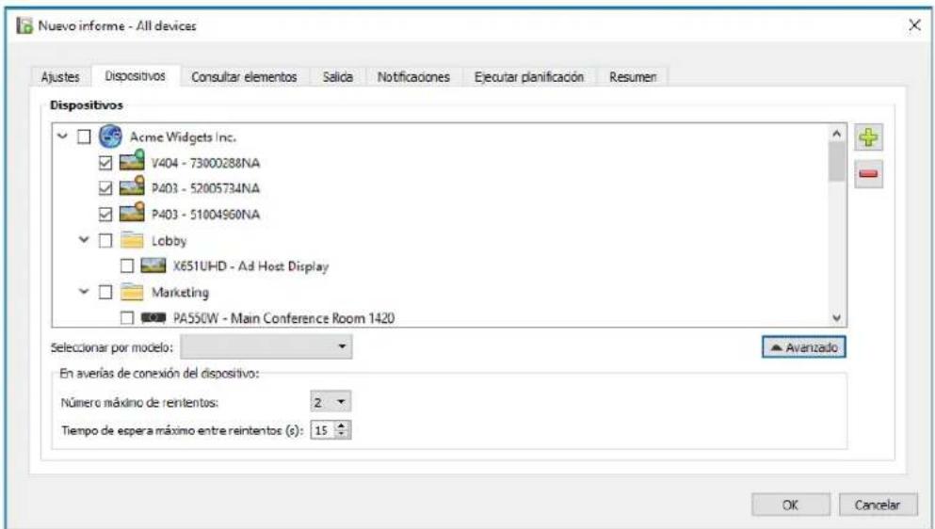Open the Ejecutar planificación tab
935x529 pixels.
coord(529,77)
